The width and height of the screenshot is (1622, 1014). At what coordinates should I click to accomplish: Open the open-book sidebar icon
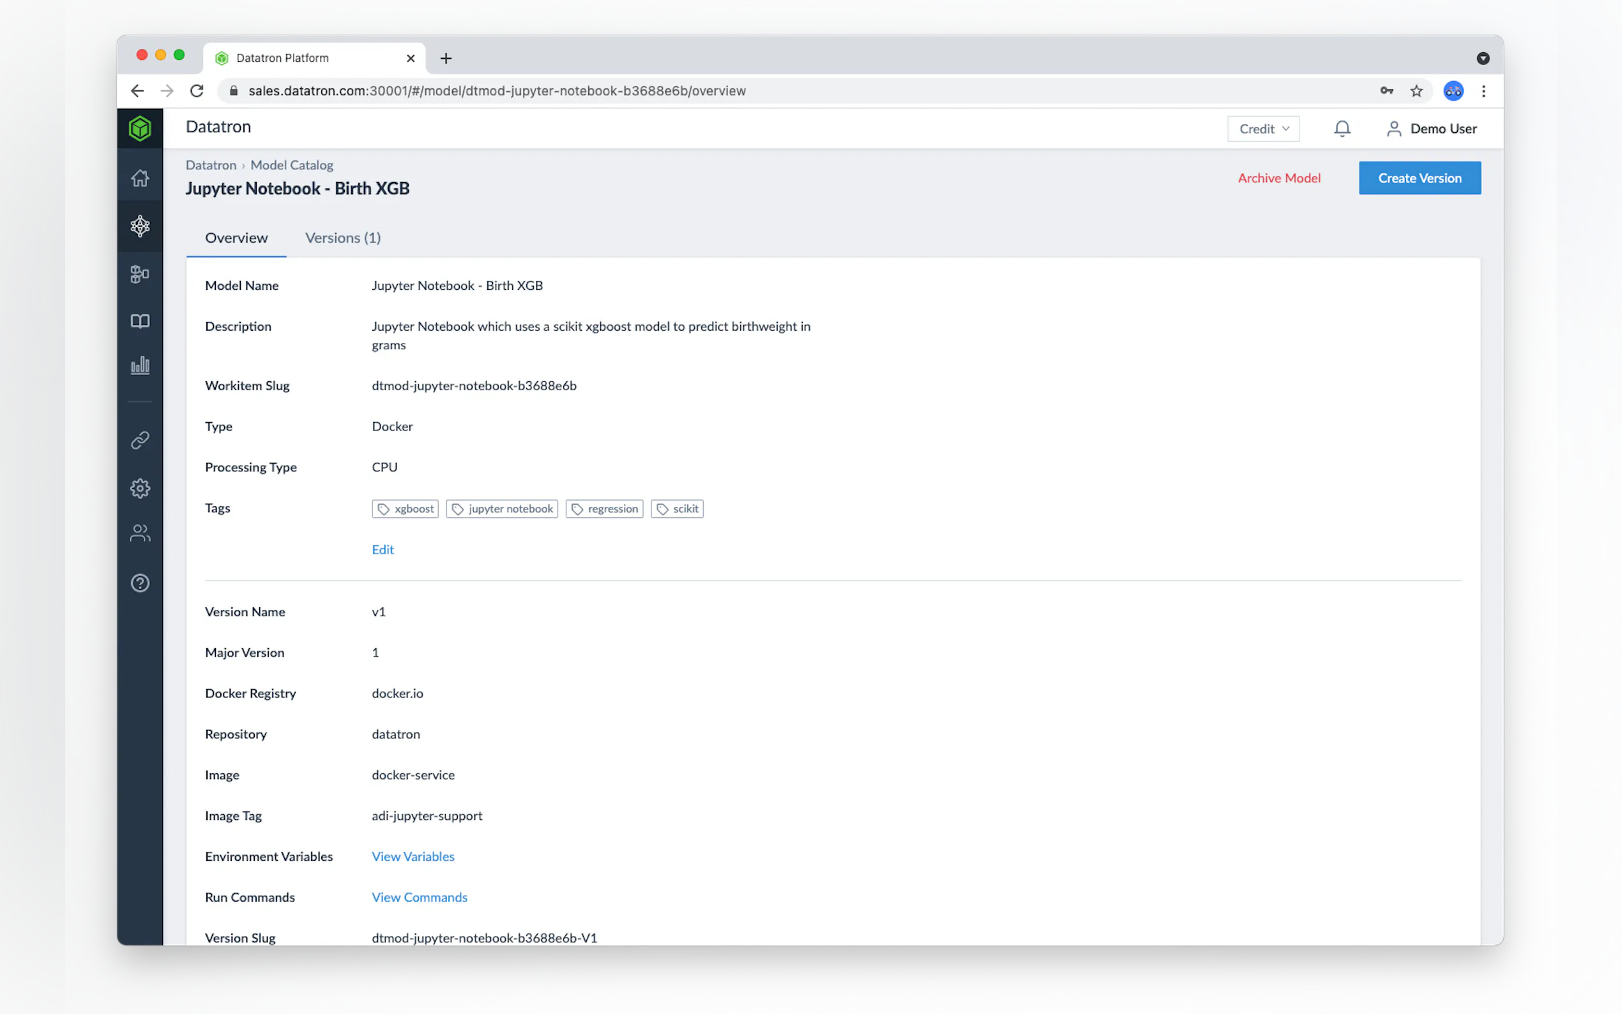click(x=139, y=321)
